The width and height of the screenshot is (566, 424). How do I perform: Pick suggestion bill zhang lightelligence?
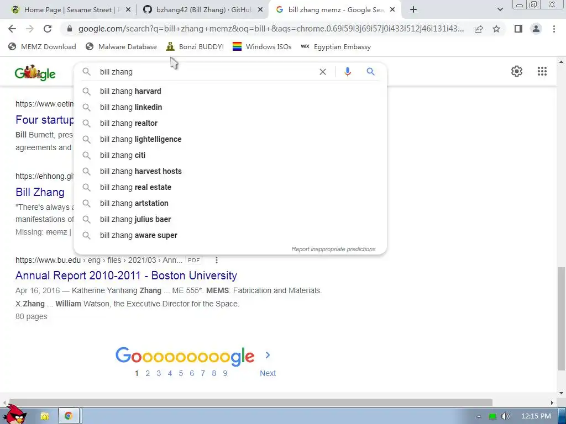tap(230, 139)
